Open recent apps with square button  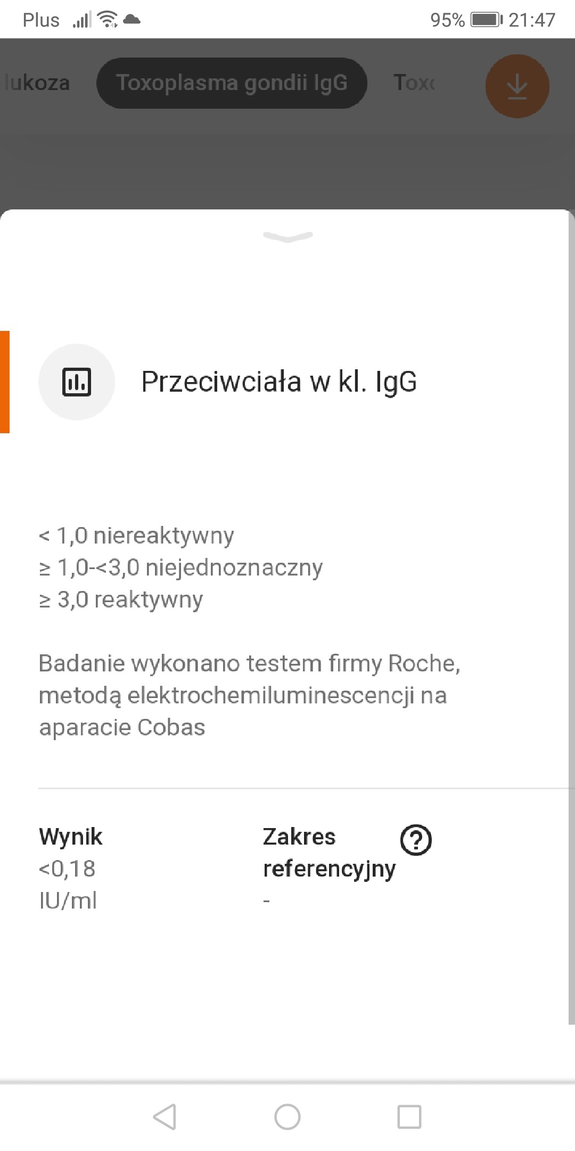409,1116
